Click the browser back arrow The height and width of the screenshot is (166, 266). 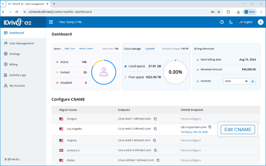pyautogui.click(x=3, y=12)
